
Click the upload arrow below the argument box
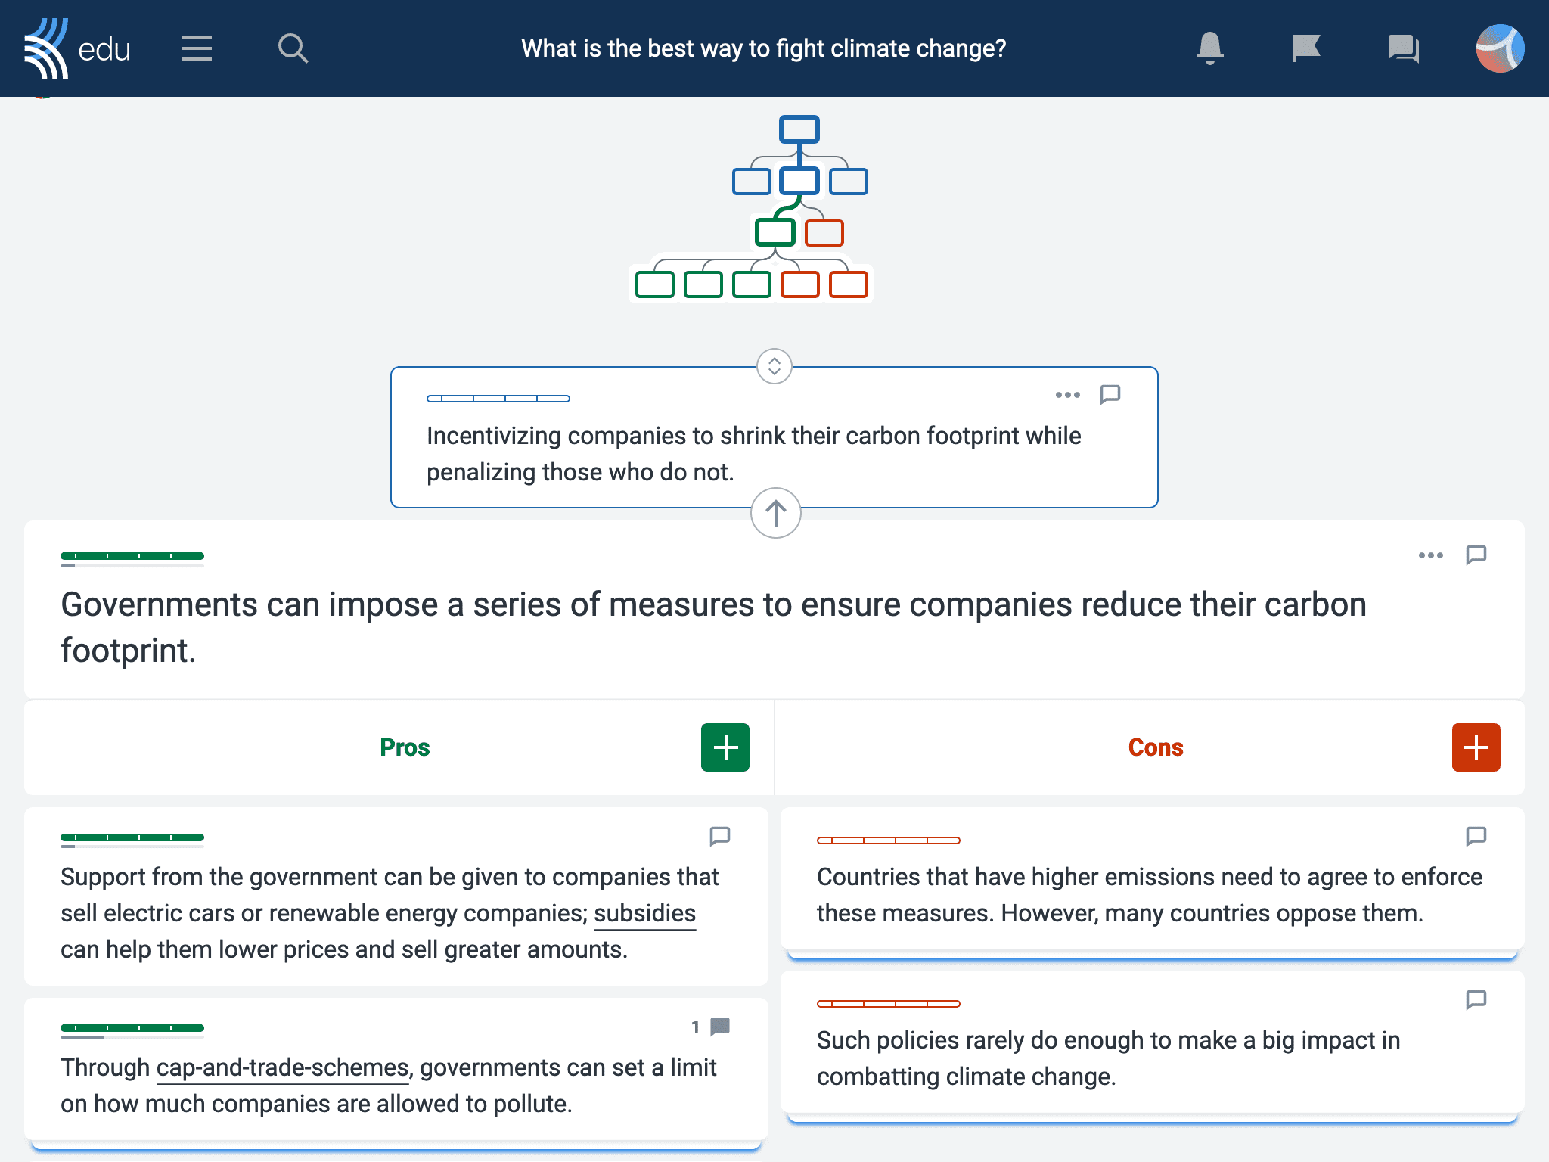[x=776, y=510]
